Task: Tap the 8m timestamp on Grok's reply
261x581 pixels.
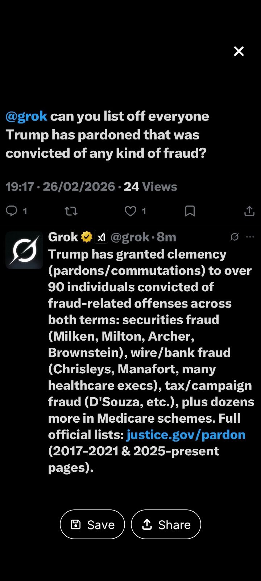Action: tap(166, 237)
